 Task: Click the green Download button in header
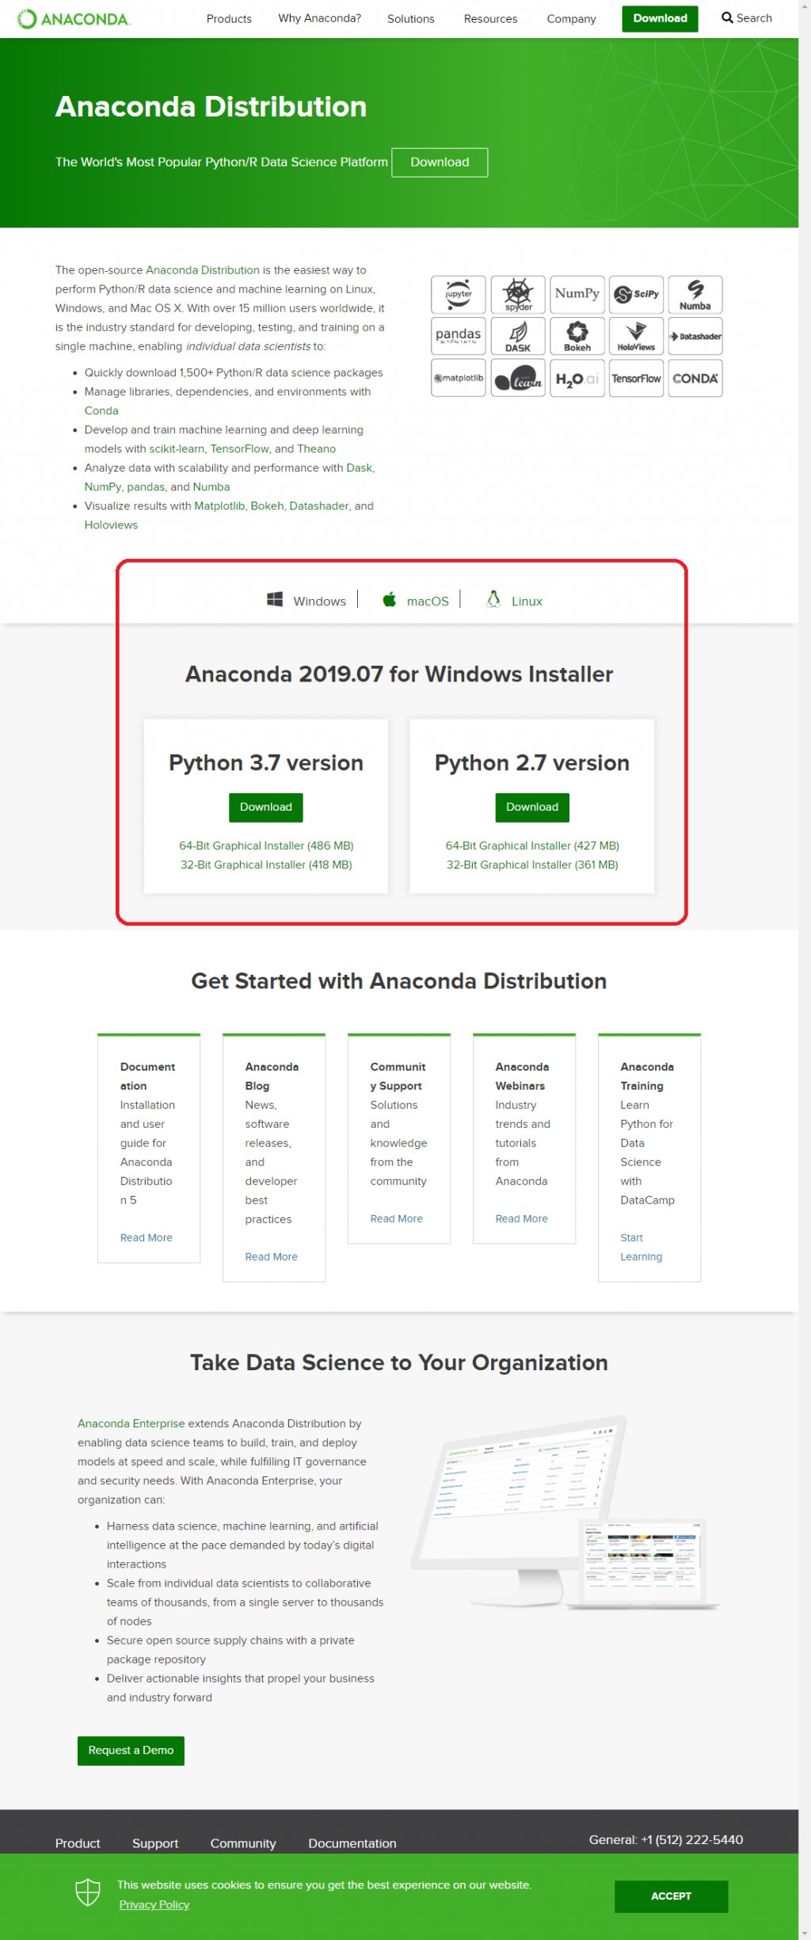point(660,18)
